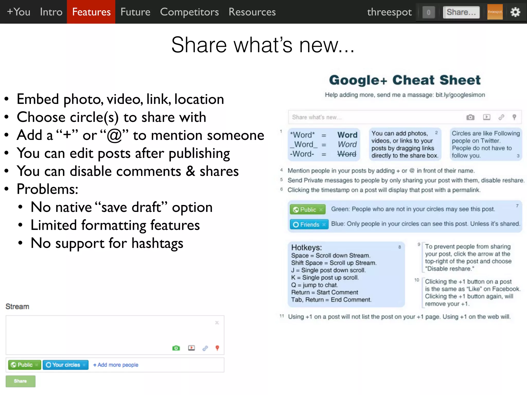
Task: Open the Resources tab
Action: (x=252, y=12)
